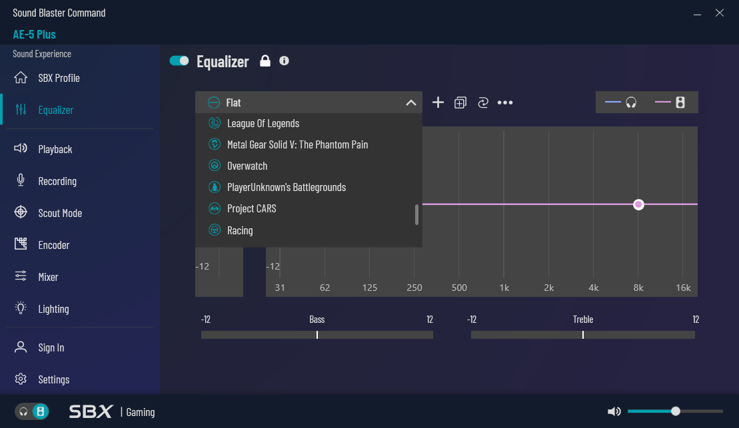This screenshot has height=428, width=739.
Task: Mute the master volume speaker icon
Action: pos(614,411)
